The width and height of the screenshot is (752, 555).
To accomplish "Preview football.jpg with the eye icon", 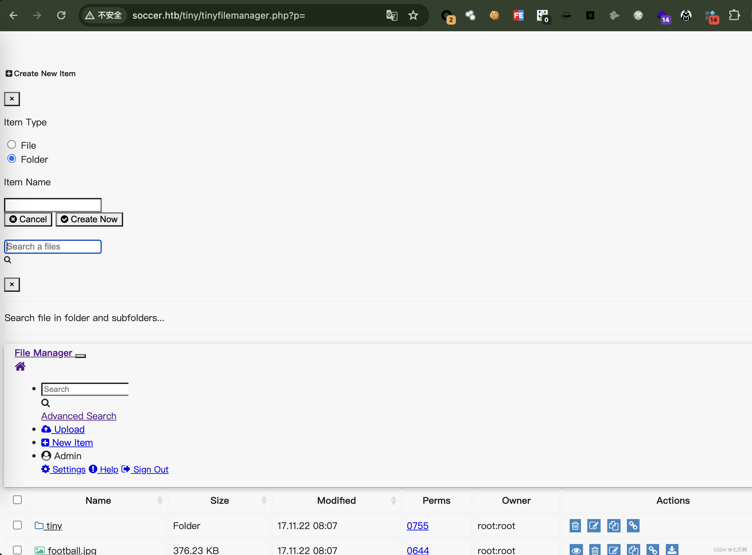I will click(x=576, y=550).
